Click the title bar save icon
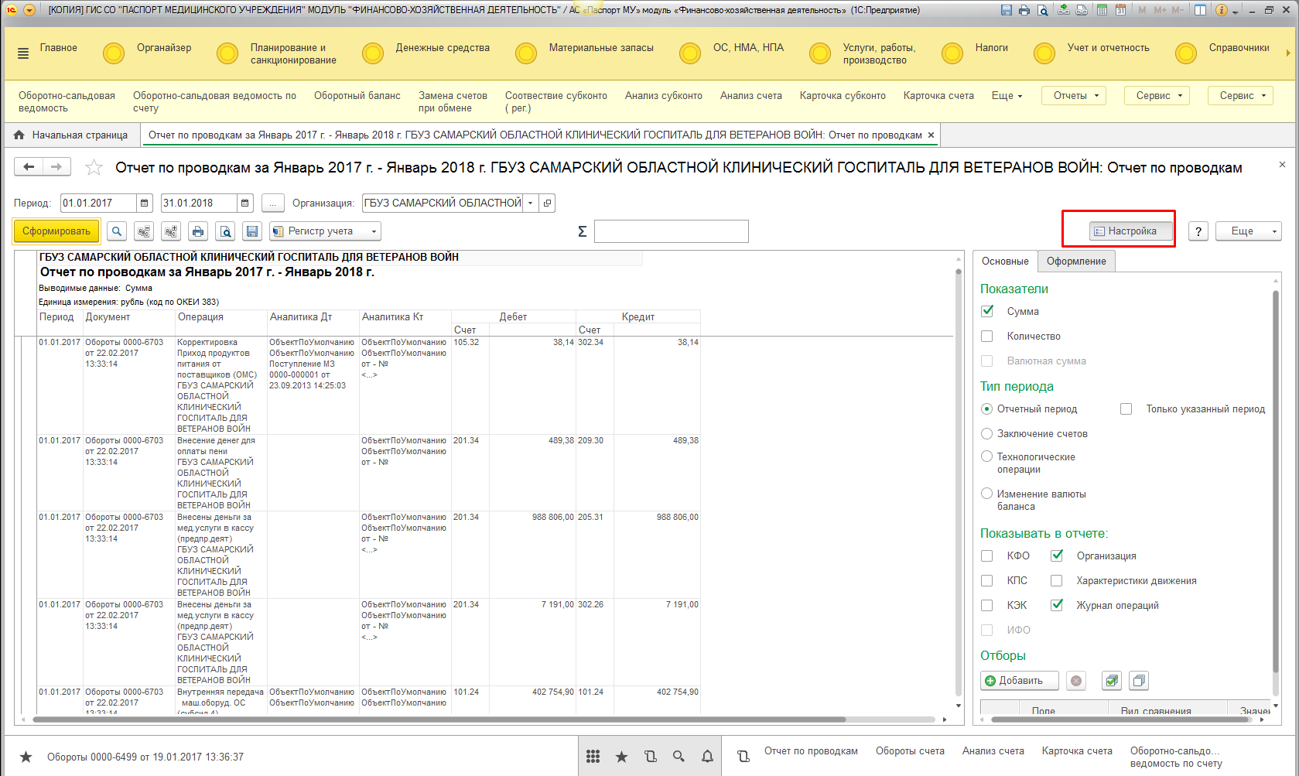This screenshot has width=1299, height=776. (x=1006, y=10)
